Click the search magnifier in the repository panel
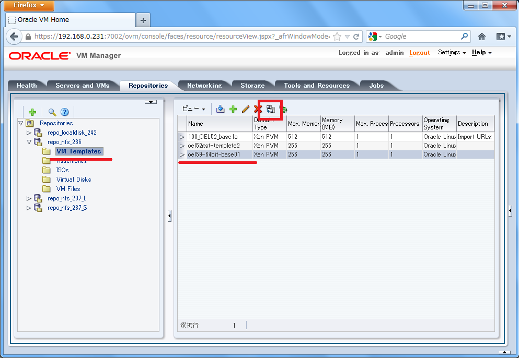The width and height of the screenshot is (519, 358). pos(52,112)
